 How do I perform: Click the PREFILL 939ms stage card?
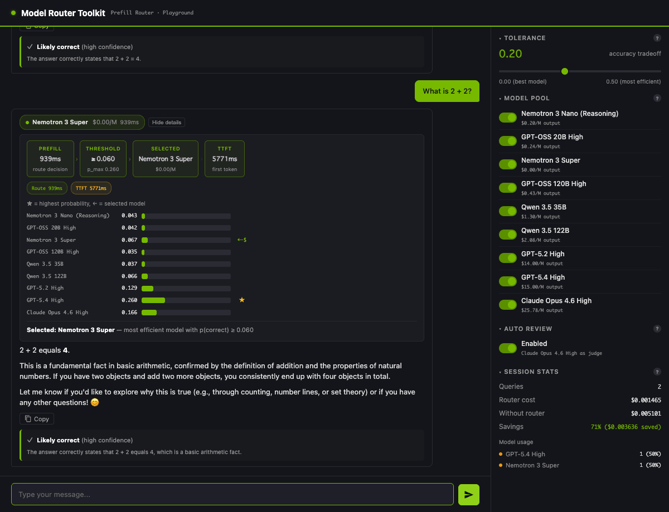tap(50, 159)
